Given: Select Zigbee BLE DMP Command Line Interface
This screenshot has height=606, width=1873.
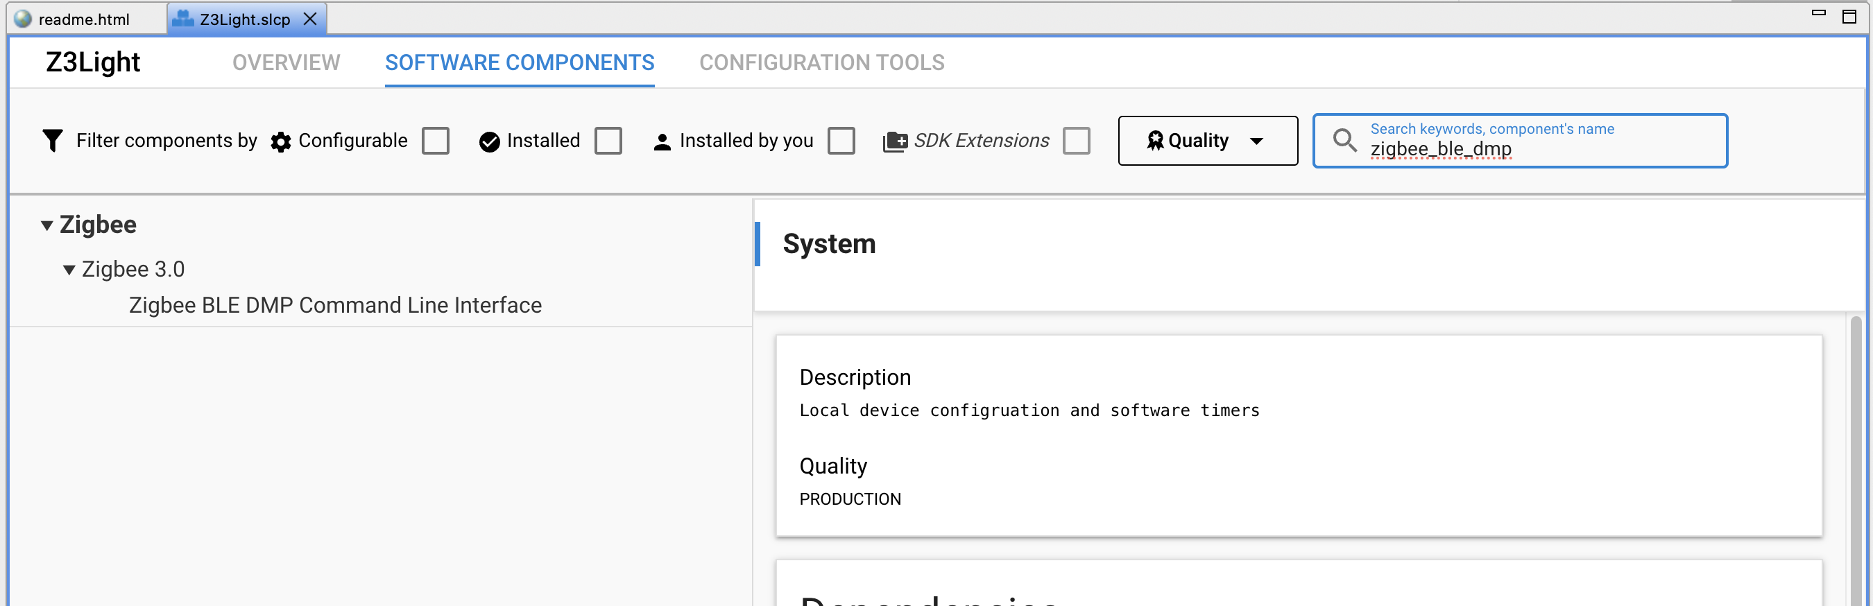Looking at the screenshot, I should 335,305.
